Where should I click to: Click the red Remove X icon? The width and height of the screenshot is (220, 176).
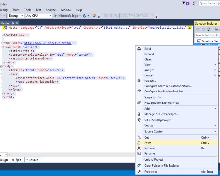pyautogui.click(x=139, y=148)
